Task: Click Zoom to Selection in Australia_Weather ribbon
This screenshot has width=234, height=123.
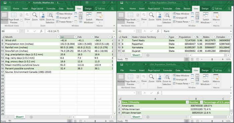Action: pos(50,18)
